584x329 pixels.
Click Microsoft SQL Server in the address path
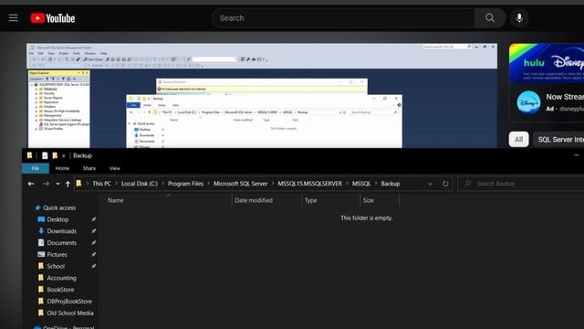241,184
